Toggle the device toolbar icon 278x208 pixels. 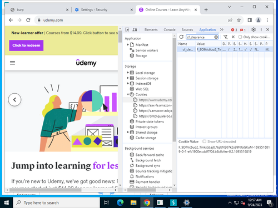click(x=135, y=30)
